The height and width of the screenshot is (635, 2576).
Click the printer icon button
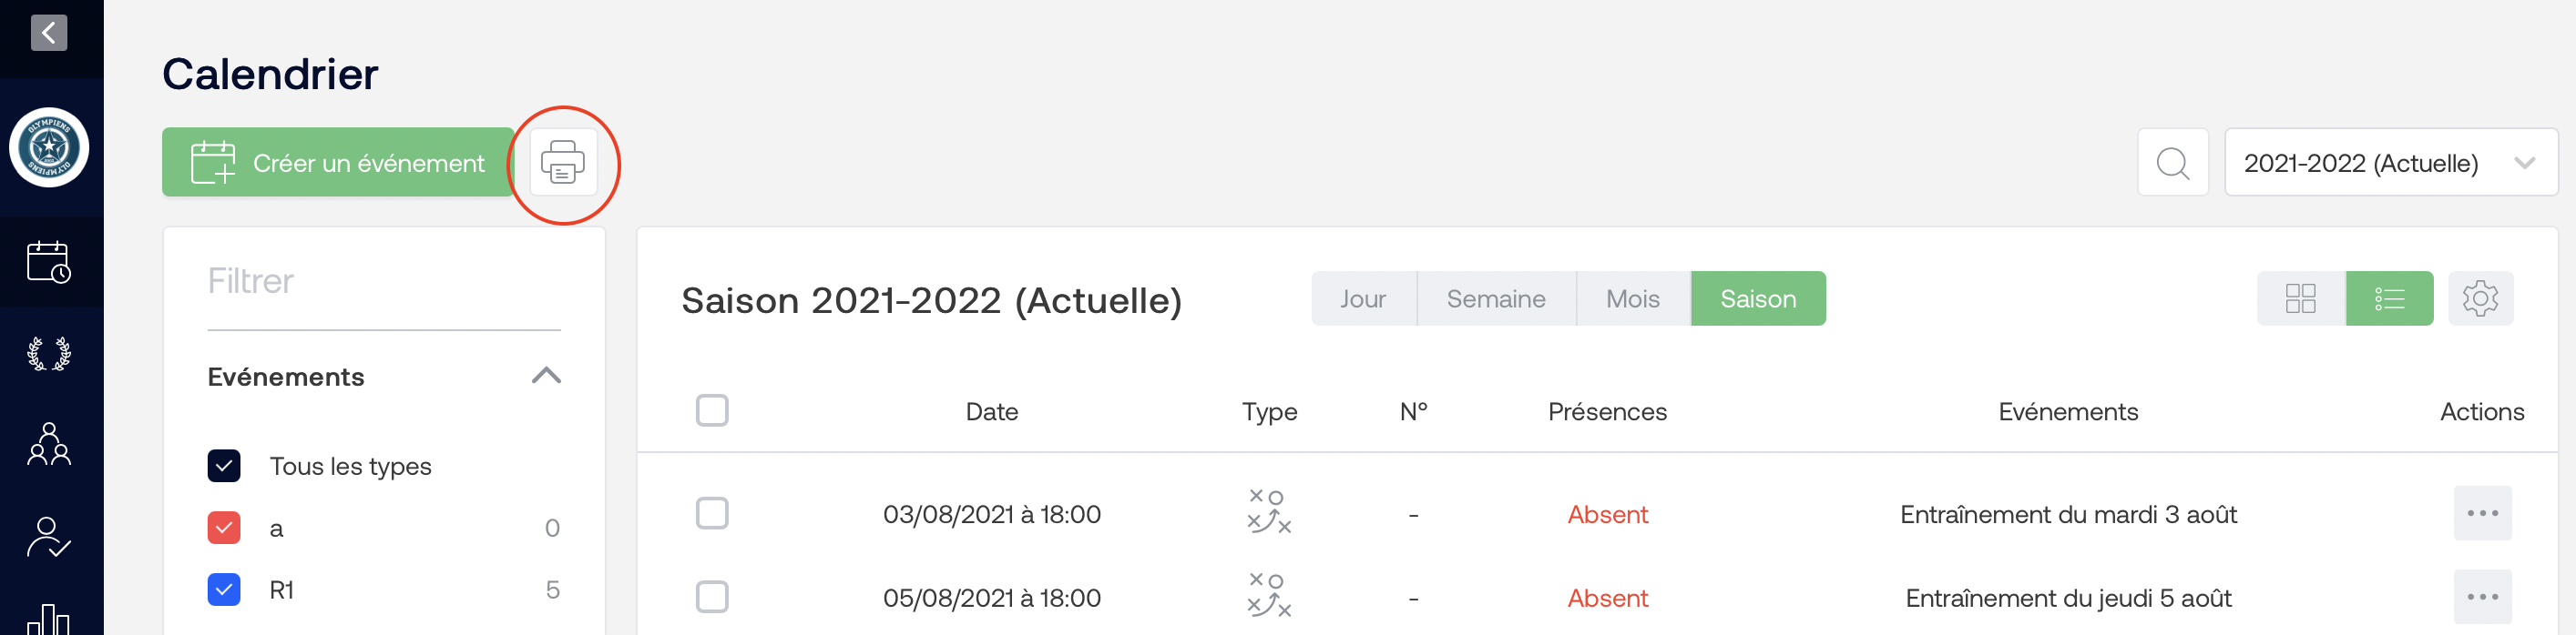563,163
